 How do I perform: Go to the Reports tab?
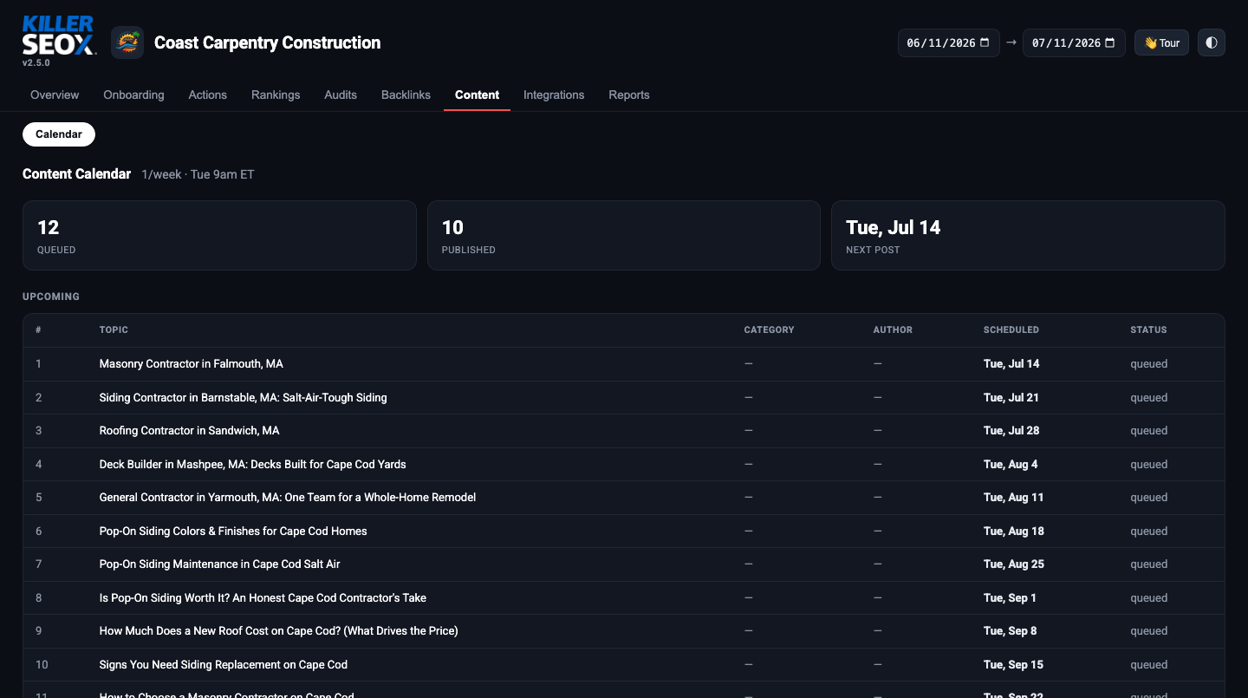coord(629,95)
